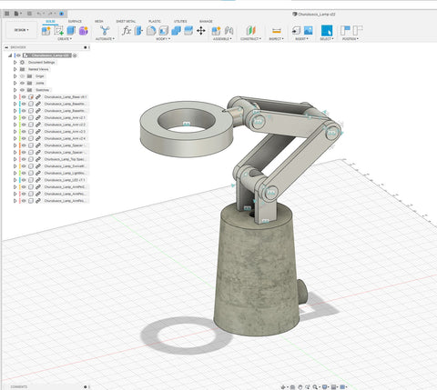
Task: Toggle Joints folder visibility eye
Action: (x=23, y=83)
